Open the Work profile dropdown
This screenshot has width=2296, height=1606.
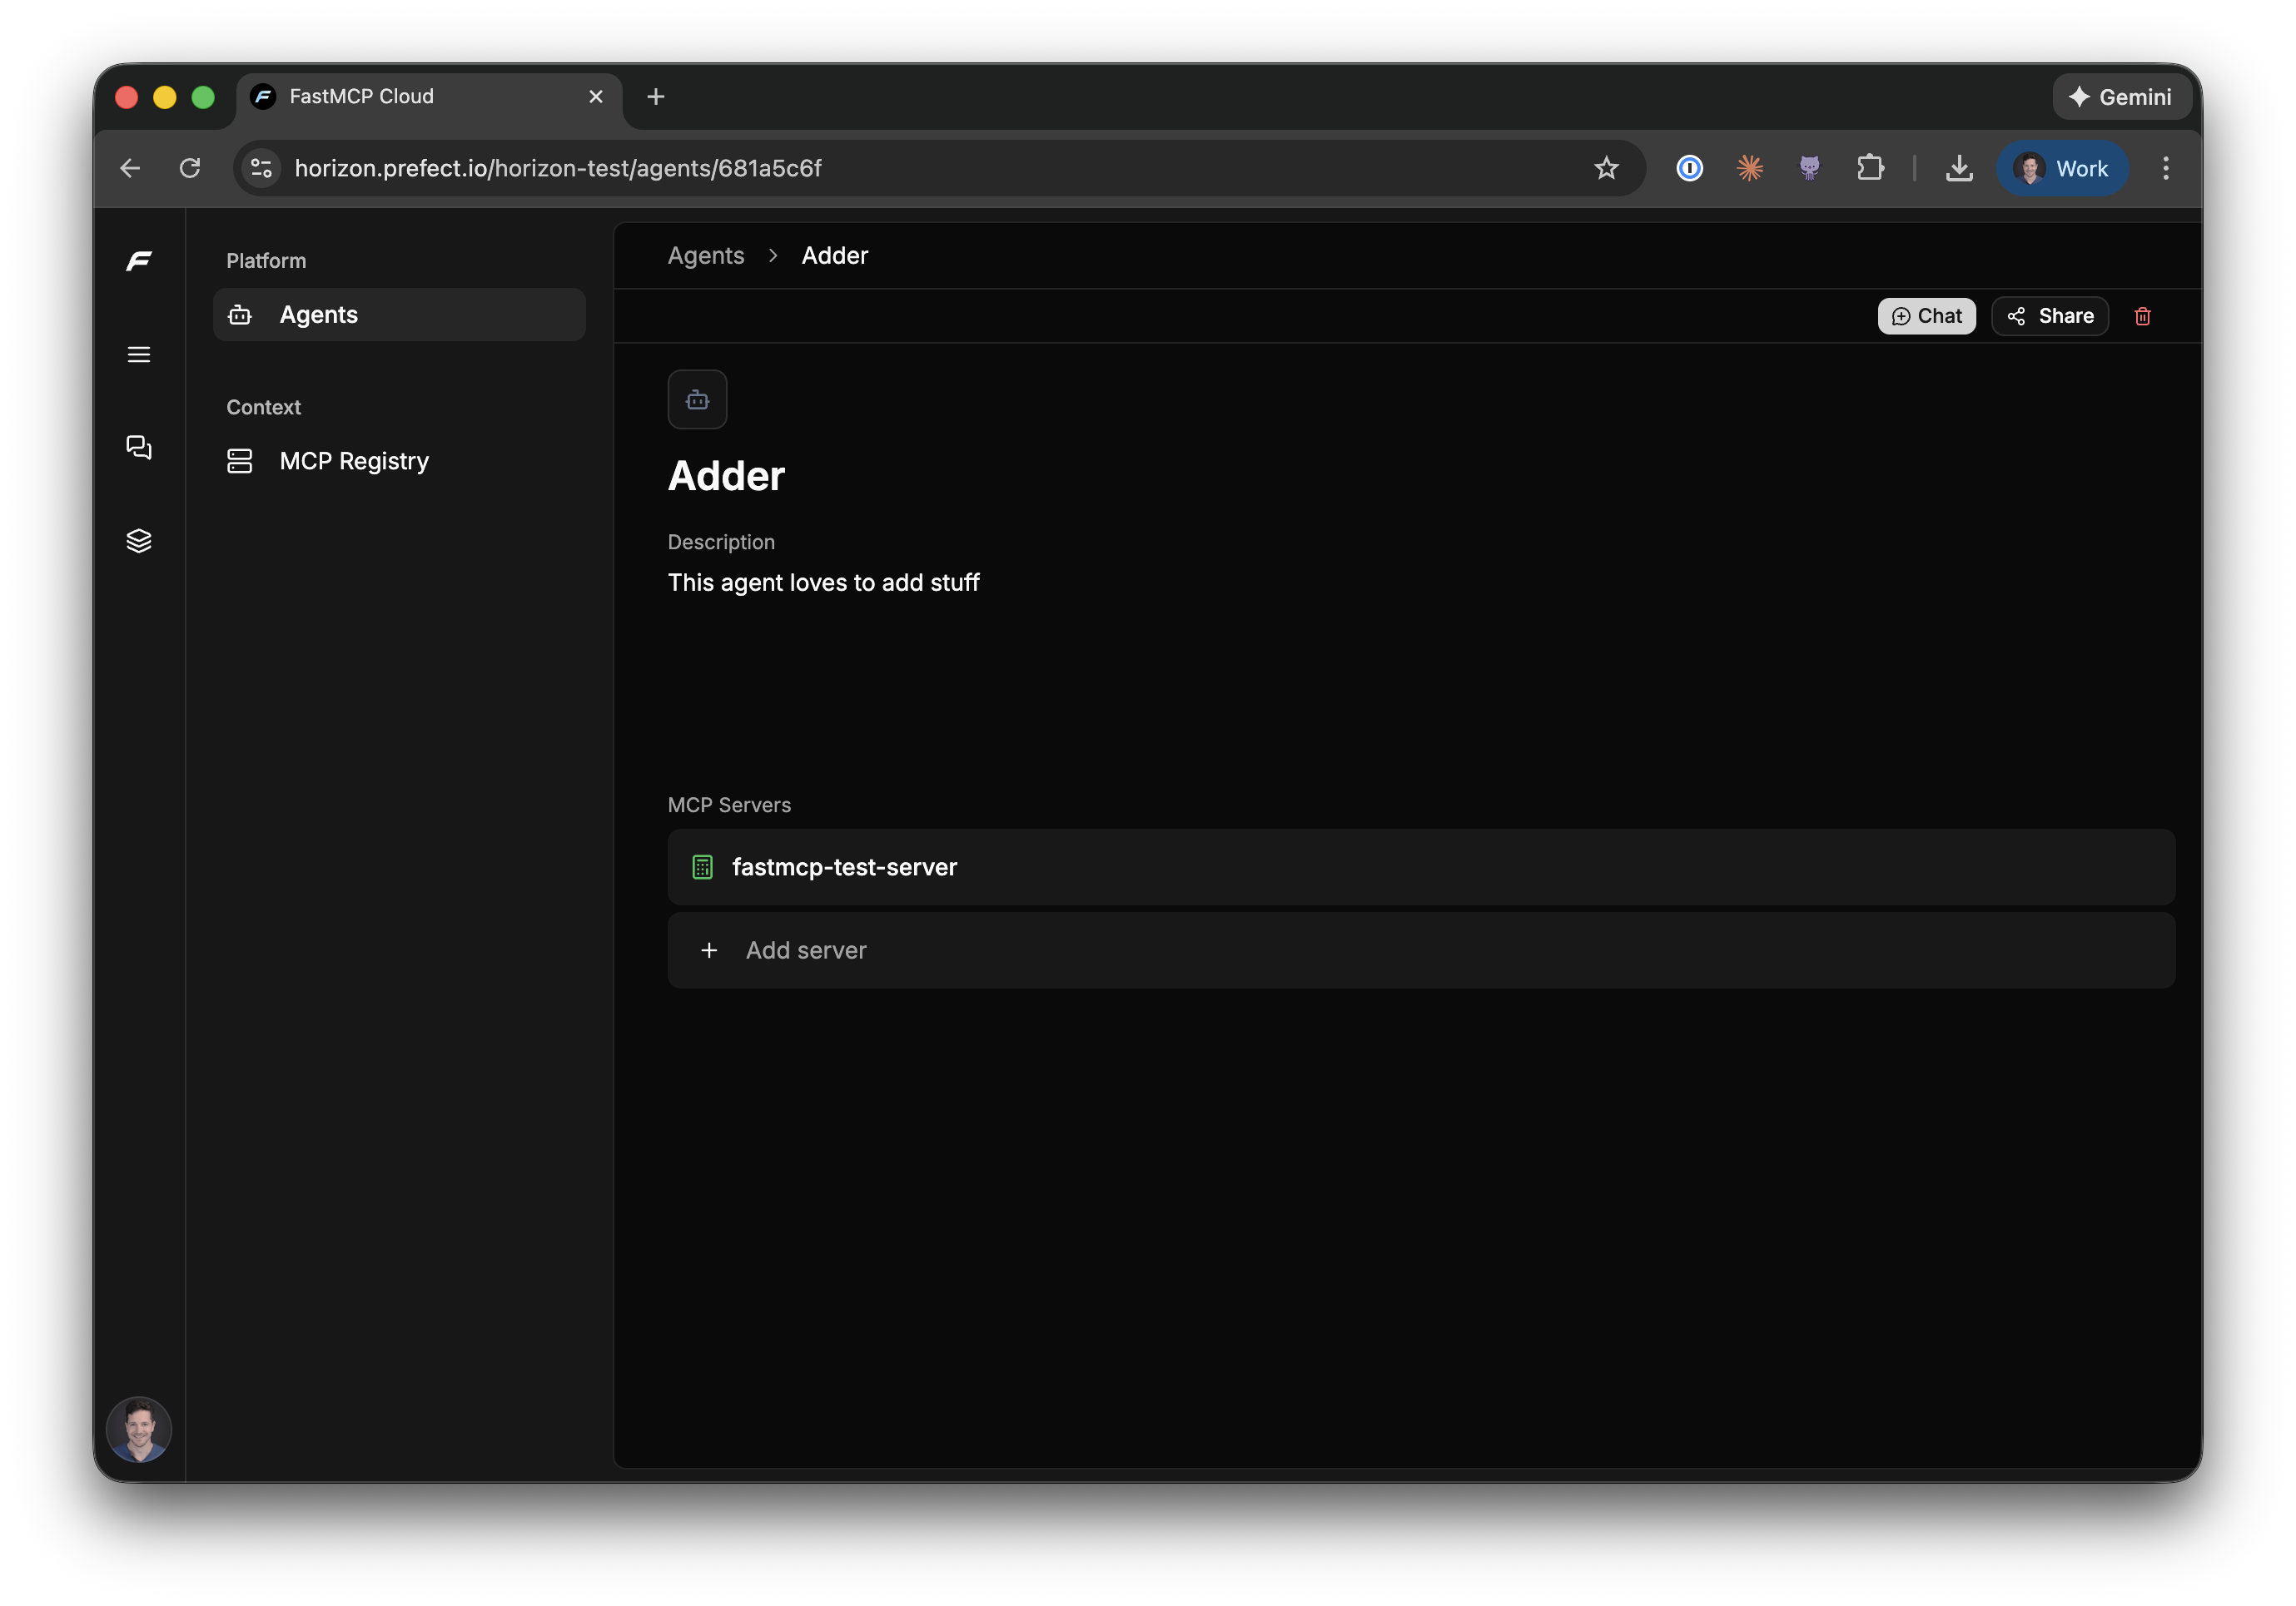pos(2063,168)
